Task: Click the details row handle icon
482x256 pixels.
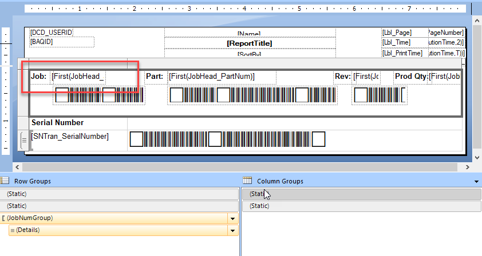Action: (23, 140)
